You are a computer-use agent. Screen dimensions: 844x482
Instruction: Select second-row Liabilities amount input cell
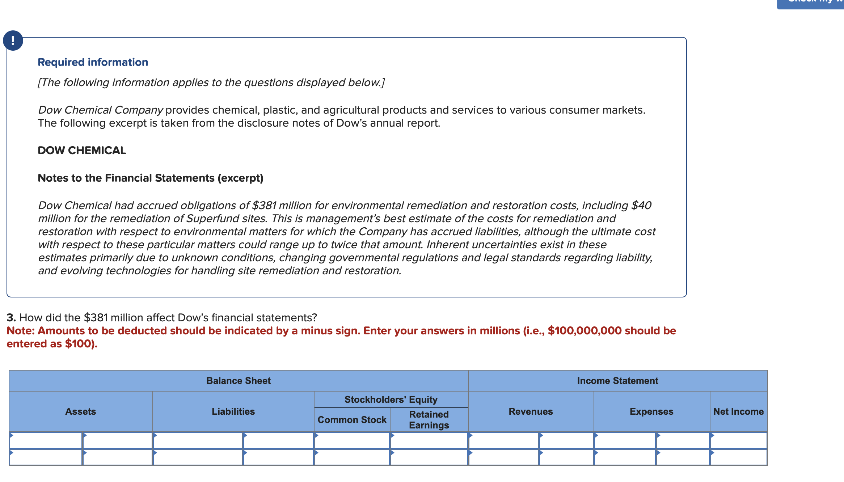[278, 457]
